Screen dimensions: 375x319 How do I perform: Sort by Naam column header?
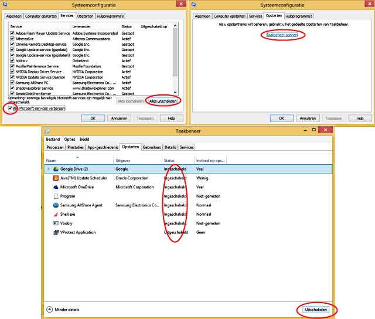[79, 160]
